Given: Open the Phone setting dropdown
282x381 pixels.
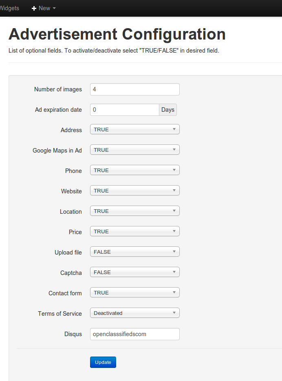Looking at the screenshot, I should (134, 171).
